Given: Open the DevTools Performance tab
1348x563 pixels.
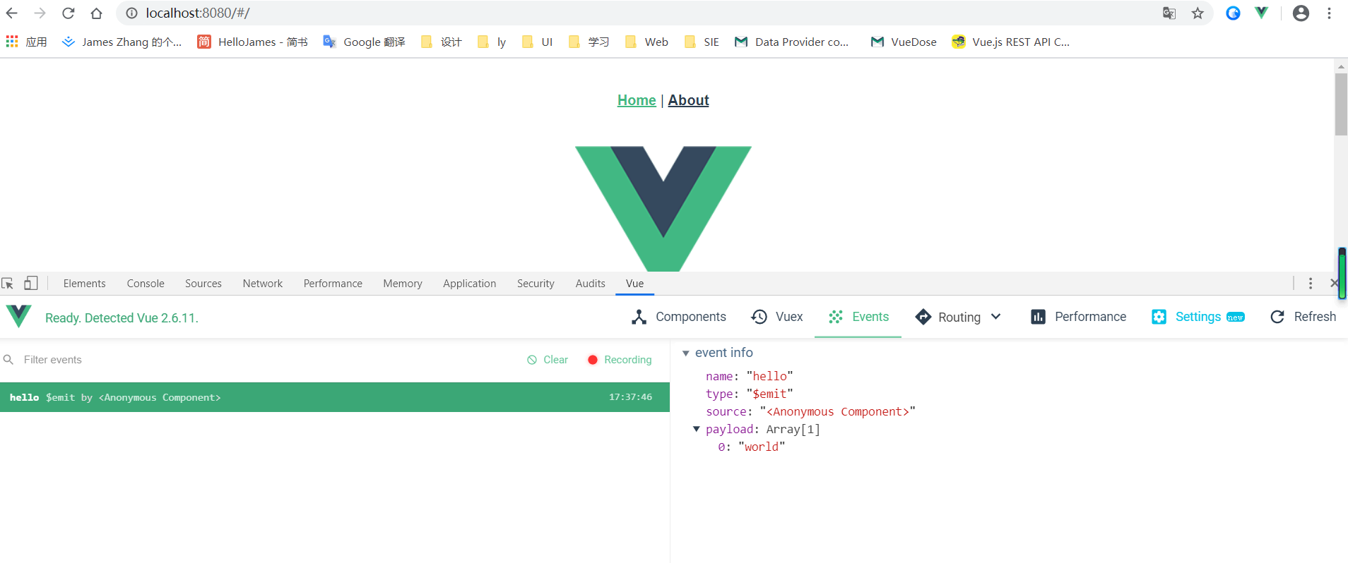Looking at the screenshot, I should [x=333, y=283].
